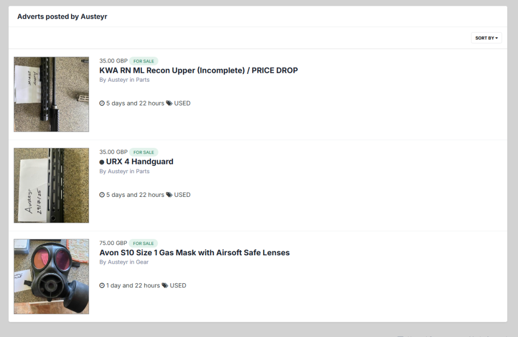Image resolution: width=518 pixels, height=337 pixels.
Task: Click the URX 4 Handguard thumbnail image
Action: coord(51,186)
